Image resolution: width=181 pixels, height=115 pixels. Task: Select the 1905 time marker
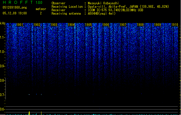click(89, 25)
